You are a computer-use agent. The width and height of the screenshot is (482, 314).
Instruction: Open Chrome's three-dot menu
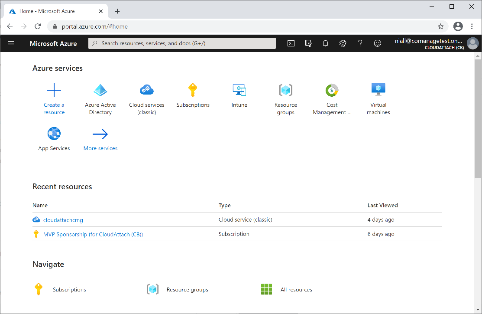[472, 26]
